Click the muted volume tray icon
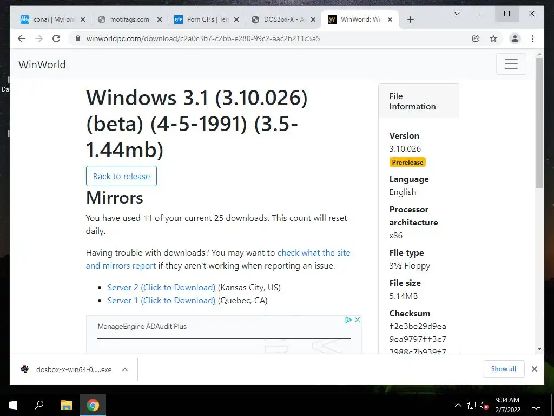Viewport: 554px width, 416px height. coord(484,405)
